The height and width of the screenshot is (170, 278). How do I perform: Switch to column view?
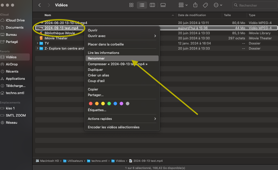click(152, 5)
